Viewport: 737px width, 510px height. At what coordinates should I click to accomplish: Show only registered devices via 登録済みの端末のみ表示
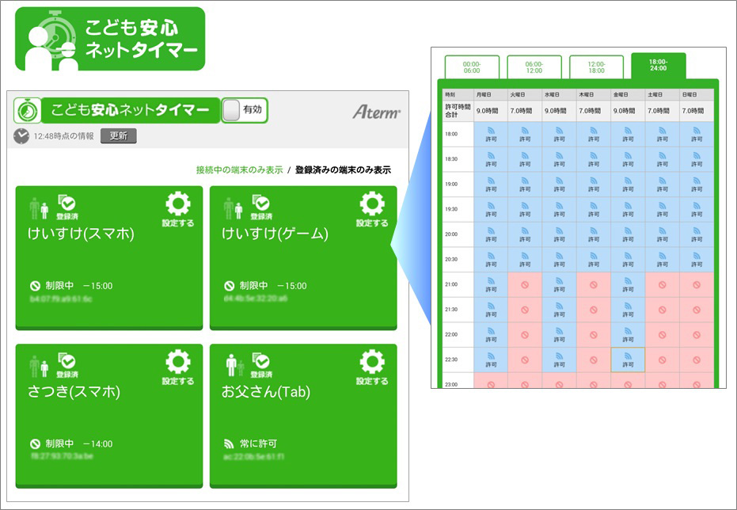pyautogui.click(x=343, y=170)
